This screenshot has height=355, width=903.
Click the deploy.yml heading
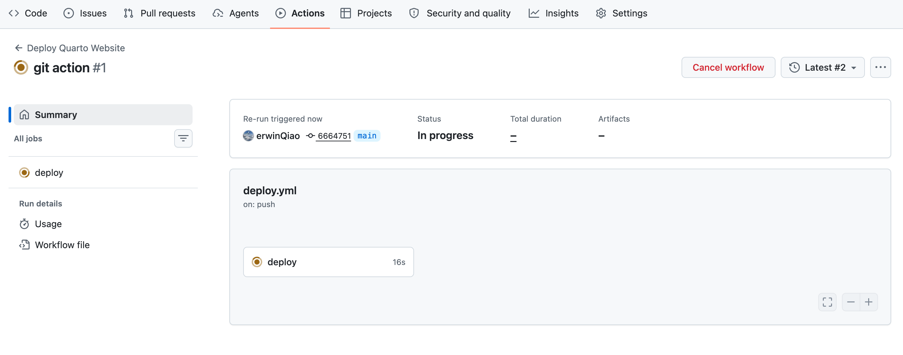pos(270,190)
